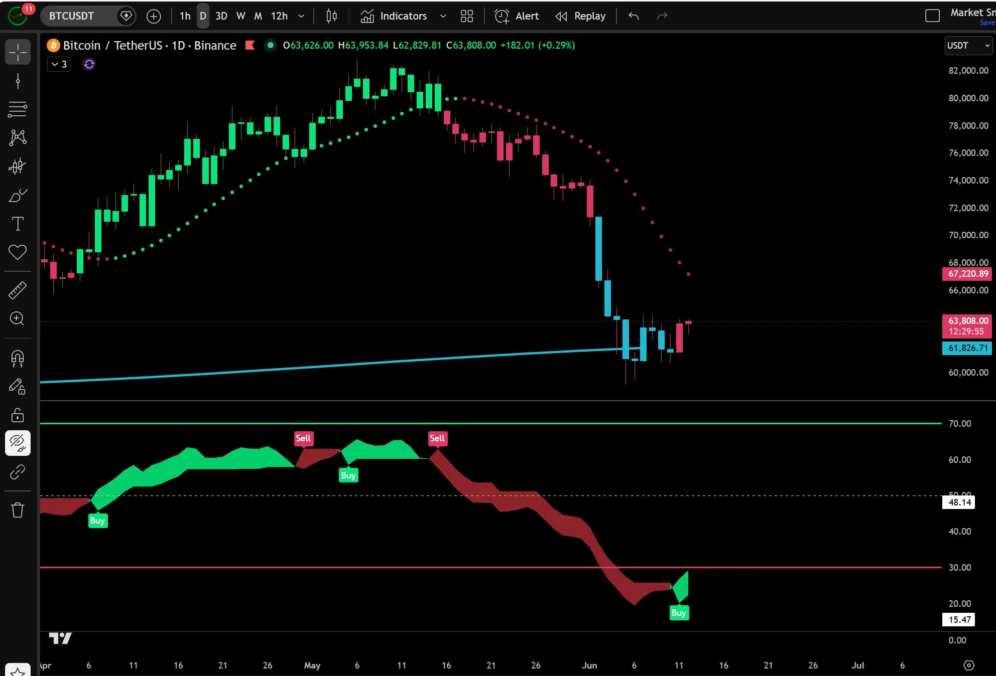996x676 pixels.
Task: Click the 48.14 oscillator value label
Action: tap(959, 502)
